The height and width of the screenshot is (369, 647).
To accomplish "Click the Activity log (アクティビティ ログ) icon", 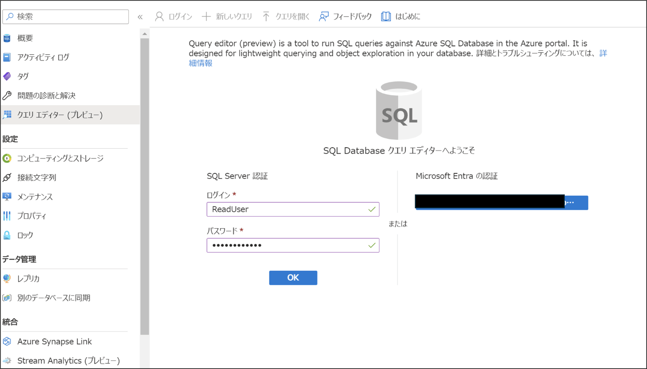I will click(x=6, y=57).
